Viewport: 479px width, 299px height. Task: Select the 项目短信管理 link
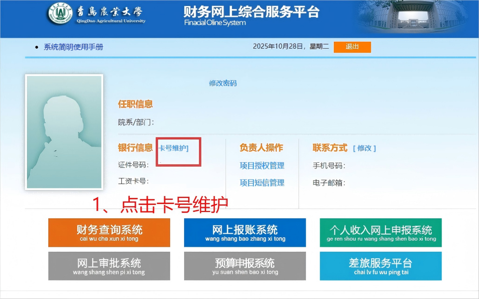(x=262, y=183)
